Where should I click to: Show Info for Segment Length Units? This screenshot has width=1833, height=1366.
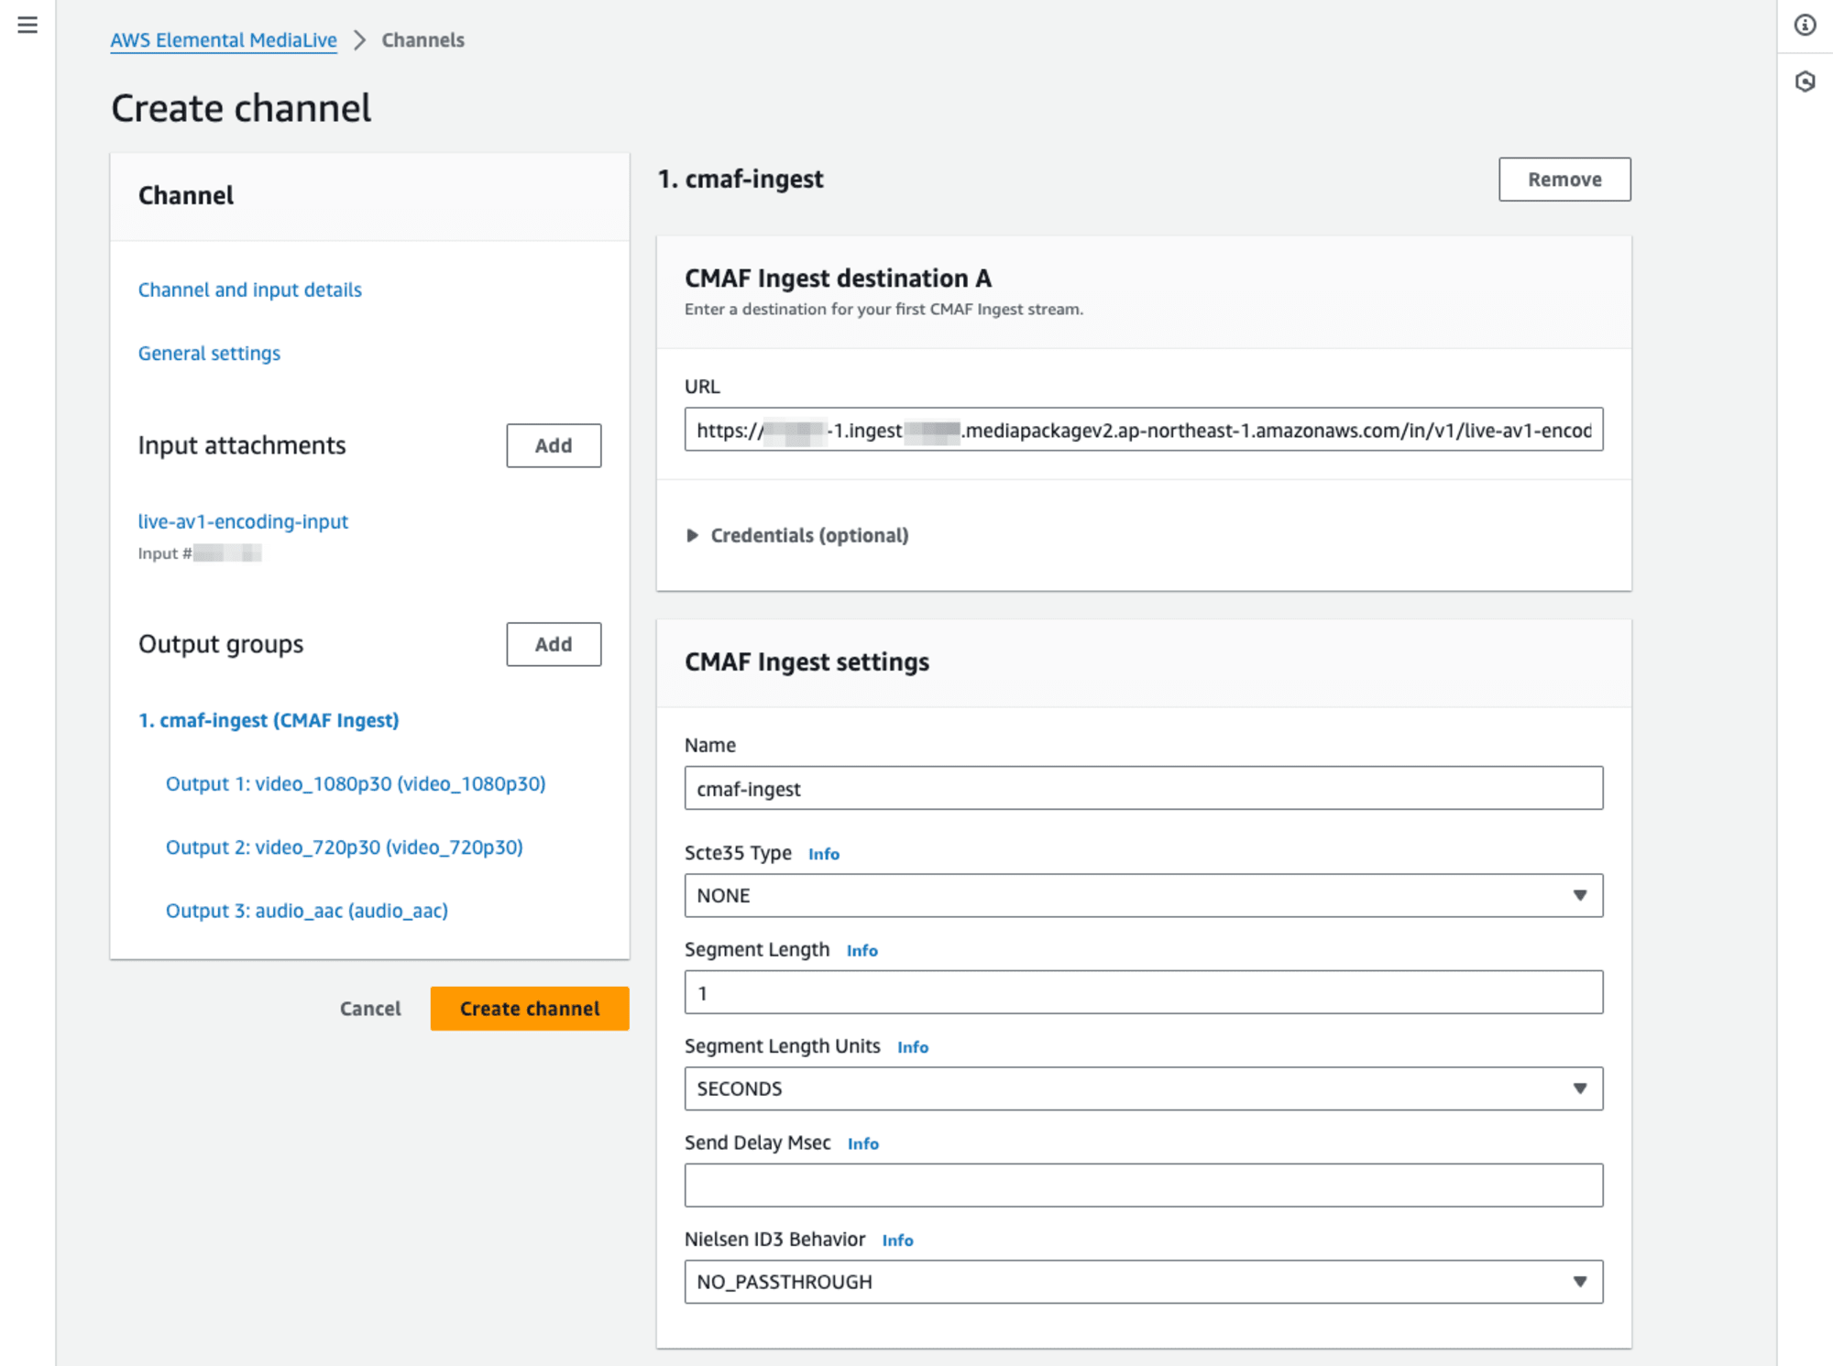click(x=912, y=1047)
